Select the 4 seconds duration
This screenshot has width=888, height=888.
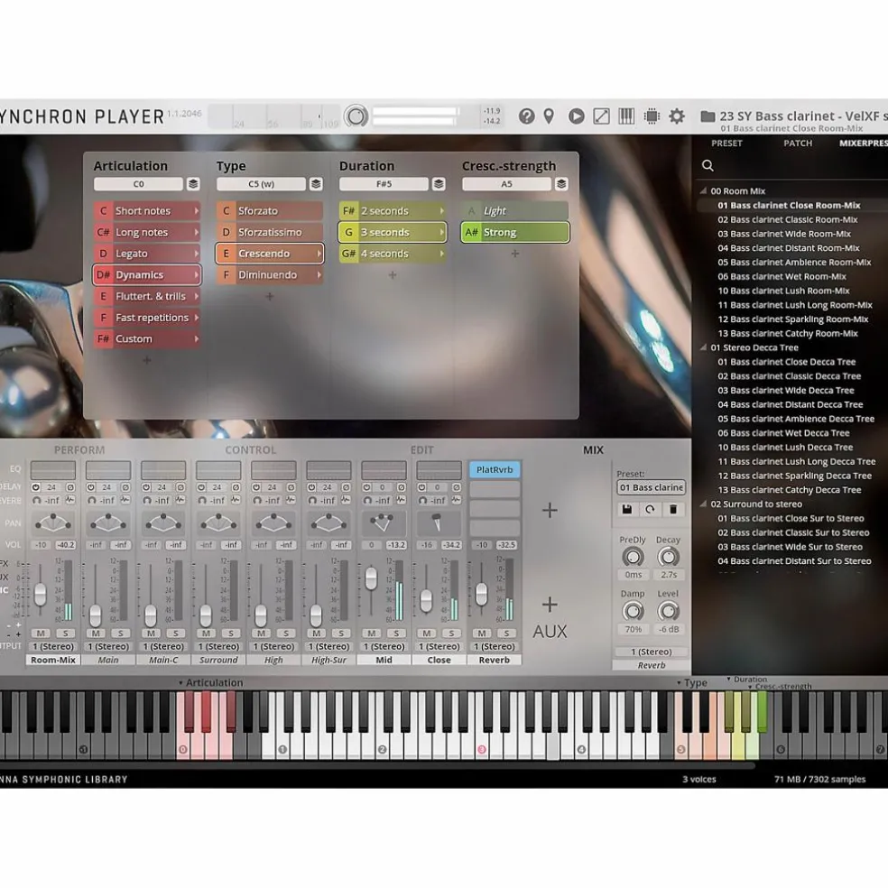click(393, 254)
